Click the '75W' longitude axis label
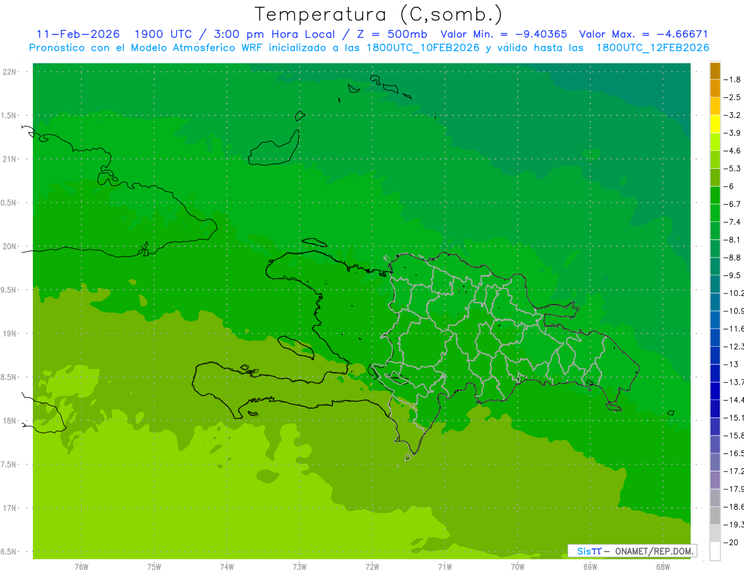 [154, 566]
